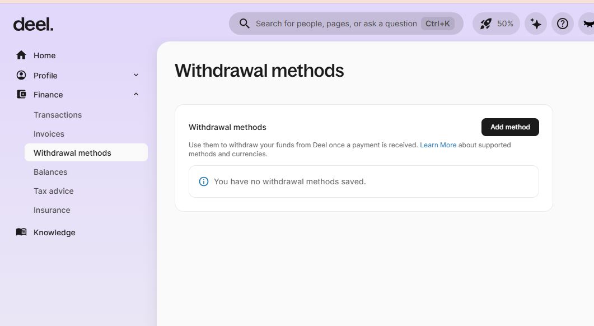Click the Withdrawal methods card title
594x326 pixels.
pyautogui.click(x=227, y=127)
